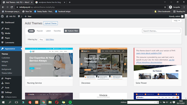The width and height of the screenshot is (187, 105).
Task: Open fb manager bookmark
Action: [11, 12]
